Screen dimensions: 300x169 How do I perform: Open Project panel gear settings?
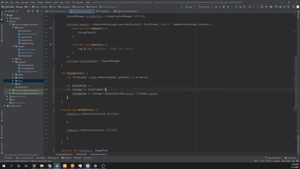[37, 11]
